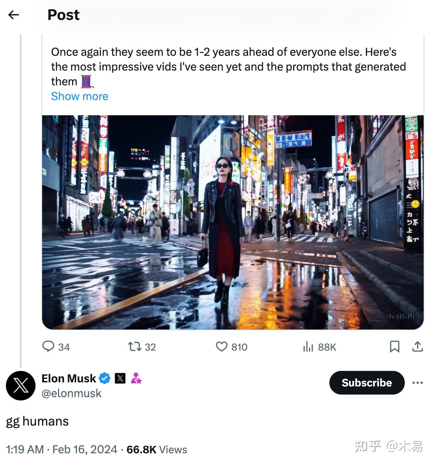434x464 pixels.
Task: Expand the tweet with Show more
Action: pyautogui.click(x=79, y=96)
